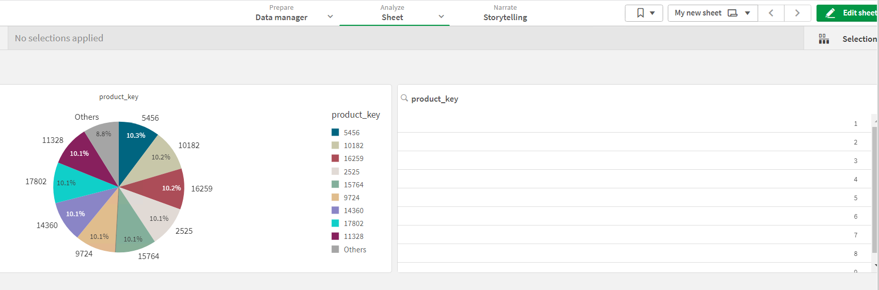Go to the next sheet arrow
879x290 pixels.
tap(797, 13)
